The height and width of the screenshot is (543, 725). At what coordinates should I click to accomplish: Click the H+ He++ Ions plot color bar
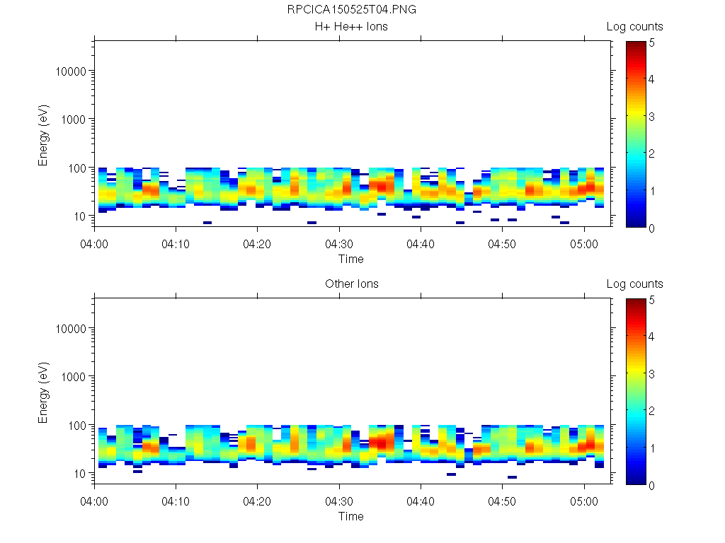point(636,134)
